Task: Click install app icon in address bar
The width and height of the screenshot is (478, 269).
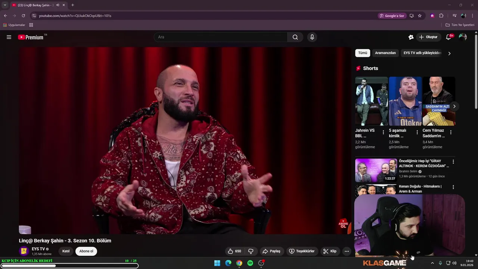Action: pos(412,16)
